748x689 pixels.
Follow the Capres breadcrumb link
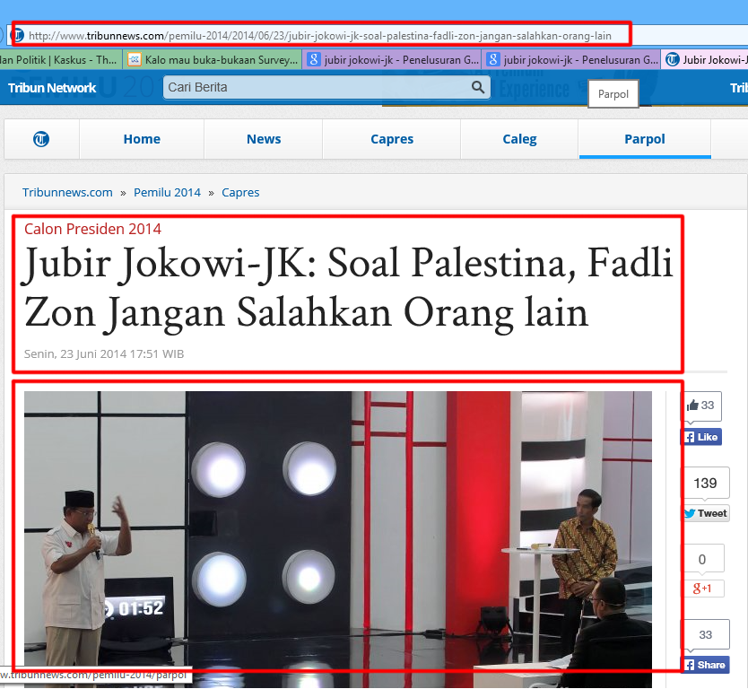click(240, 193)
